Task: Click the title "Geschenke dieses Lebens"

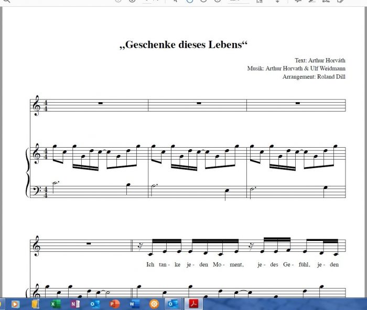Action: (183, 45)
